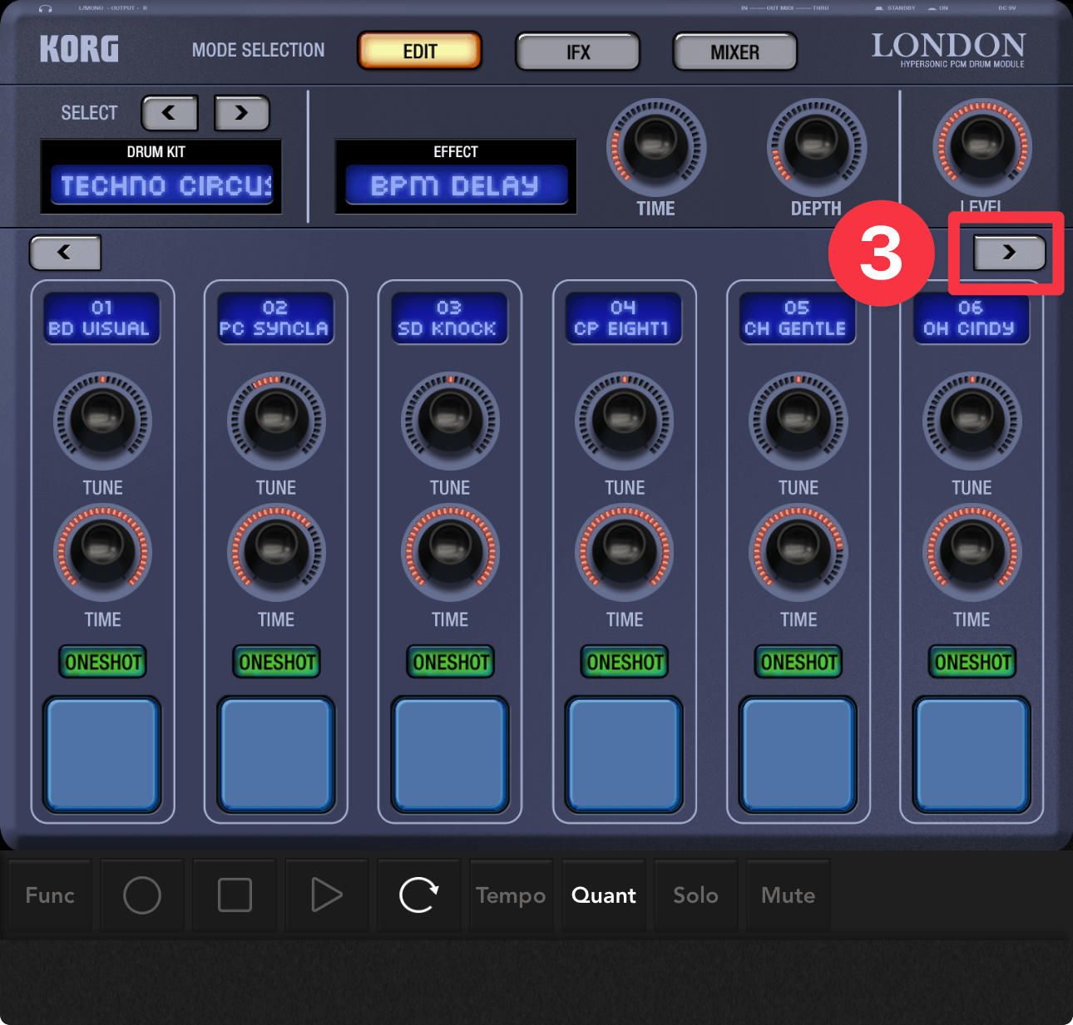Viewport: 1073px width, 1025px height.
Task: Select next drum kit with right arrow
Action: click(x=242, y=113)
